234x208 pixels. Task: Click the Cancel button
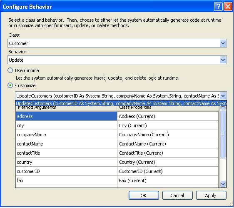click(177, 195)
